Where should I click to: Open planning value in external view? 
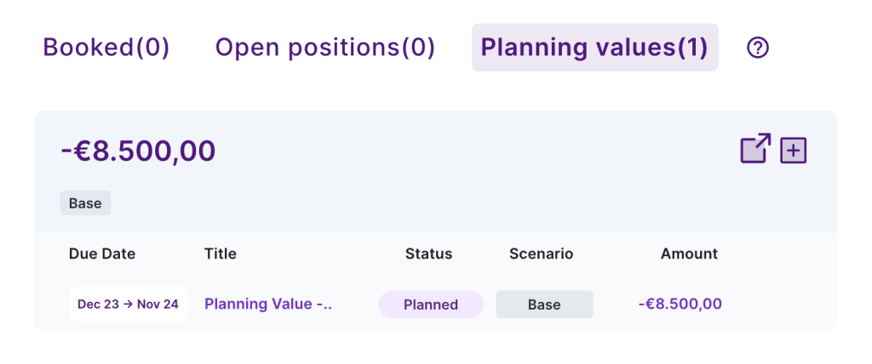[754, 149]
